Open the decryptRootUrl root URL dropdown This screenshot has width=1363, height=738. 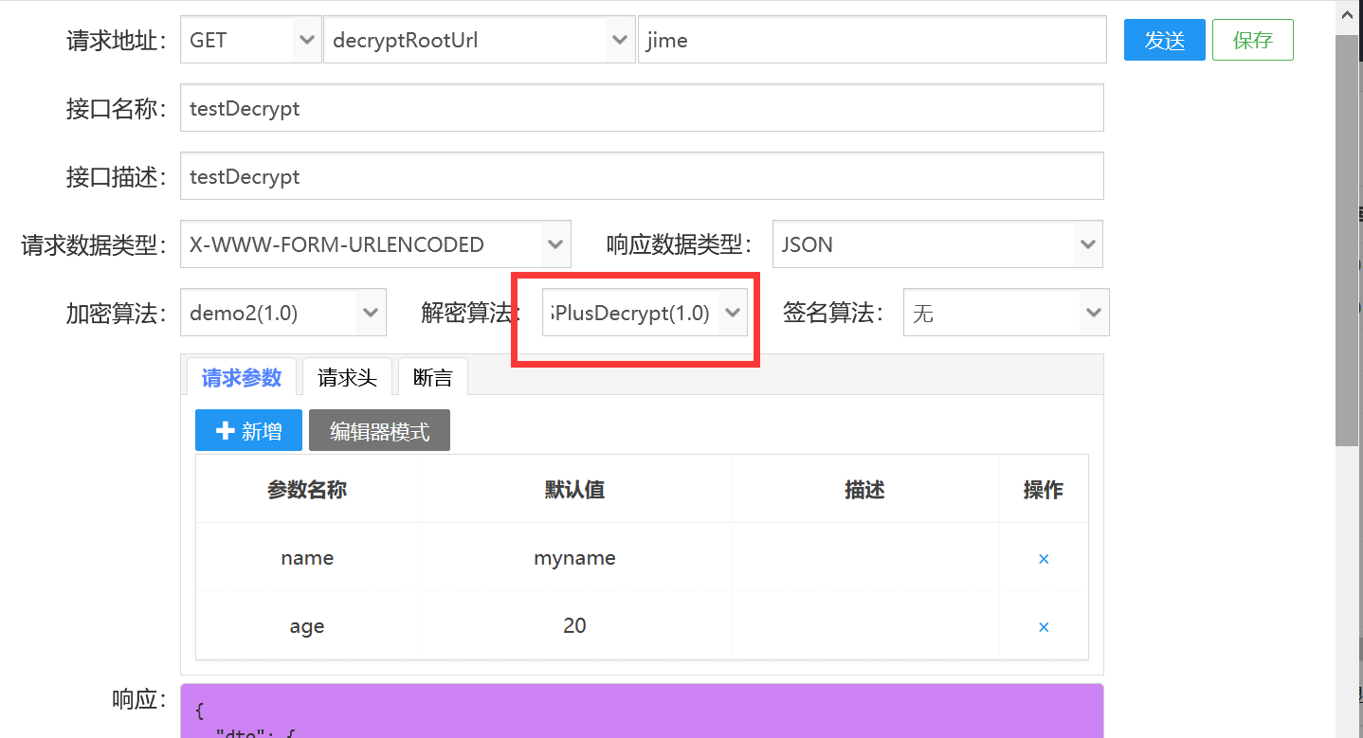pyautogui.click(x=479, y=40)
